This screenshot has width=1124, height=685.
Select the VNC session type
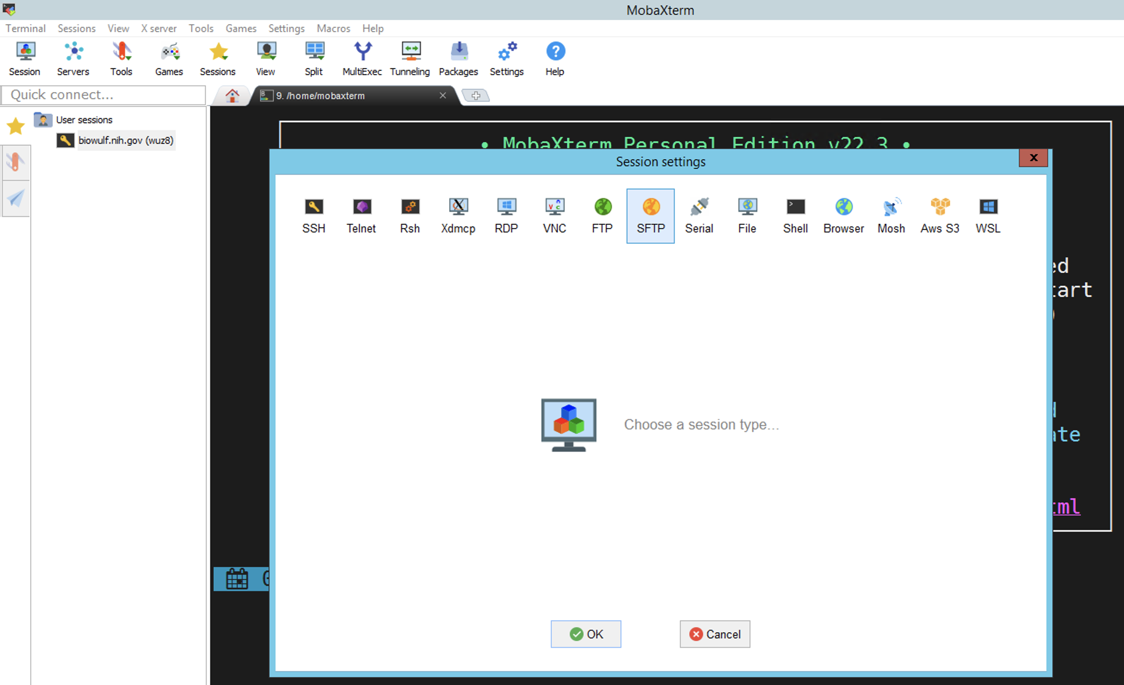554,216
